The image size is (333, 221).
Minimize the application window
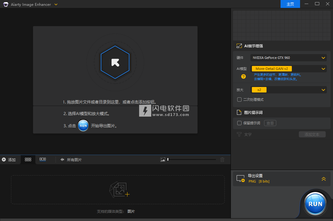click(306, 4)
